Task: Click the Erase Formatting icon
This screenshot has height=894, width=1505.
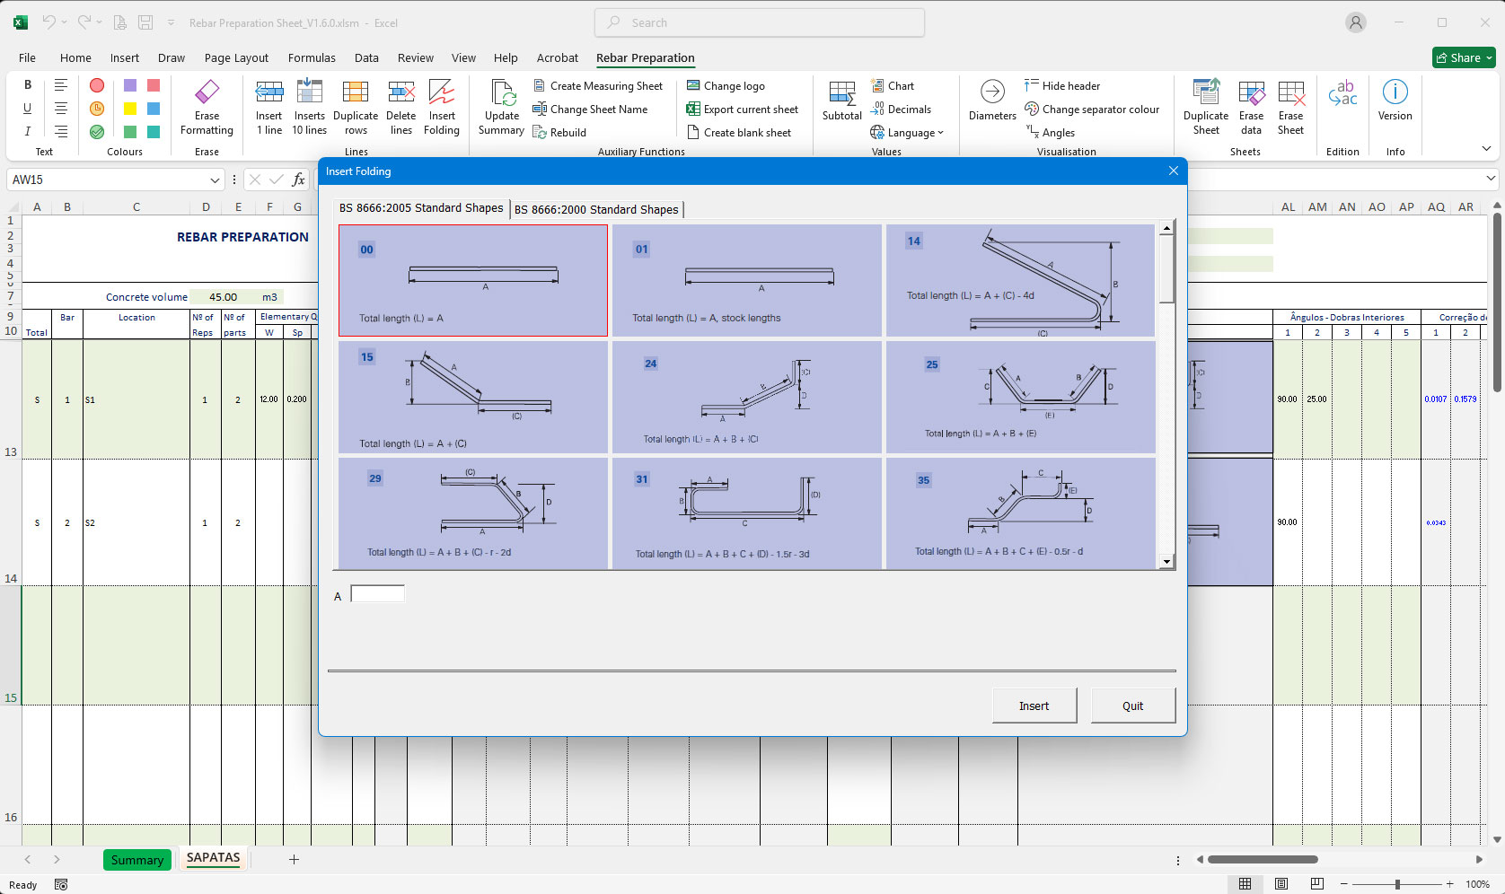Action: click(207, 92)
